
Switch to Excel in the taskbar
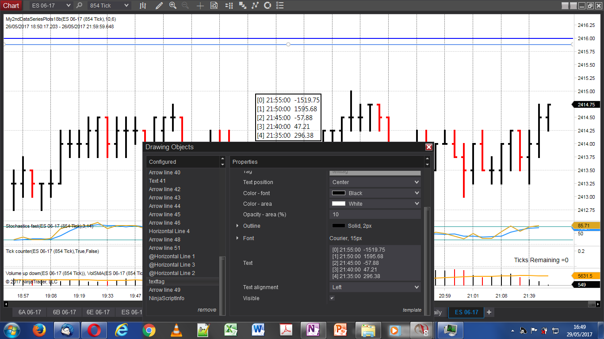[230, 330]
